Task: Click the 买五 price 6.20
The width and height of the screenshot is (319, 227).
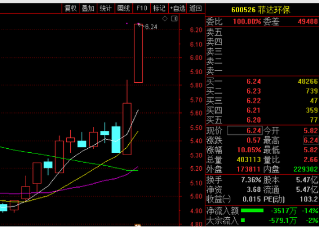Action: click(253, 120)
